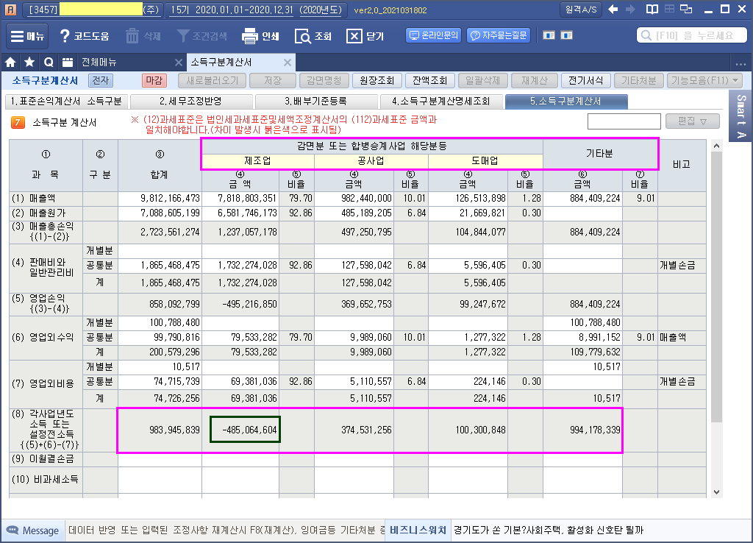Click the 재계산 button
Image resolution: width=753 pixels, height=543 pixels.
point(534,80)
